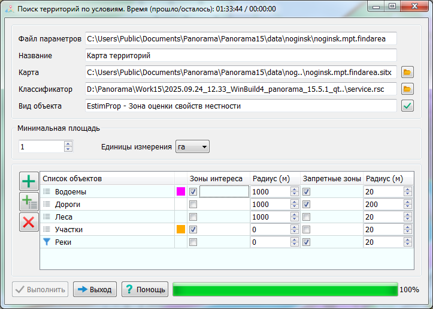Browse for map file using folder icon

pos(407,73)
